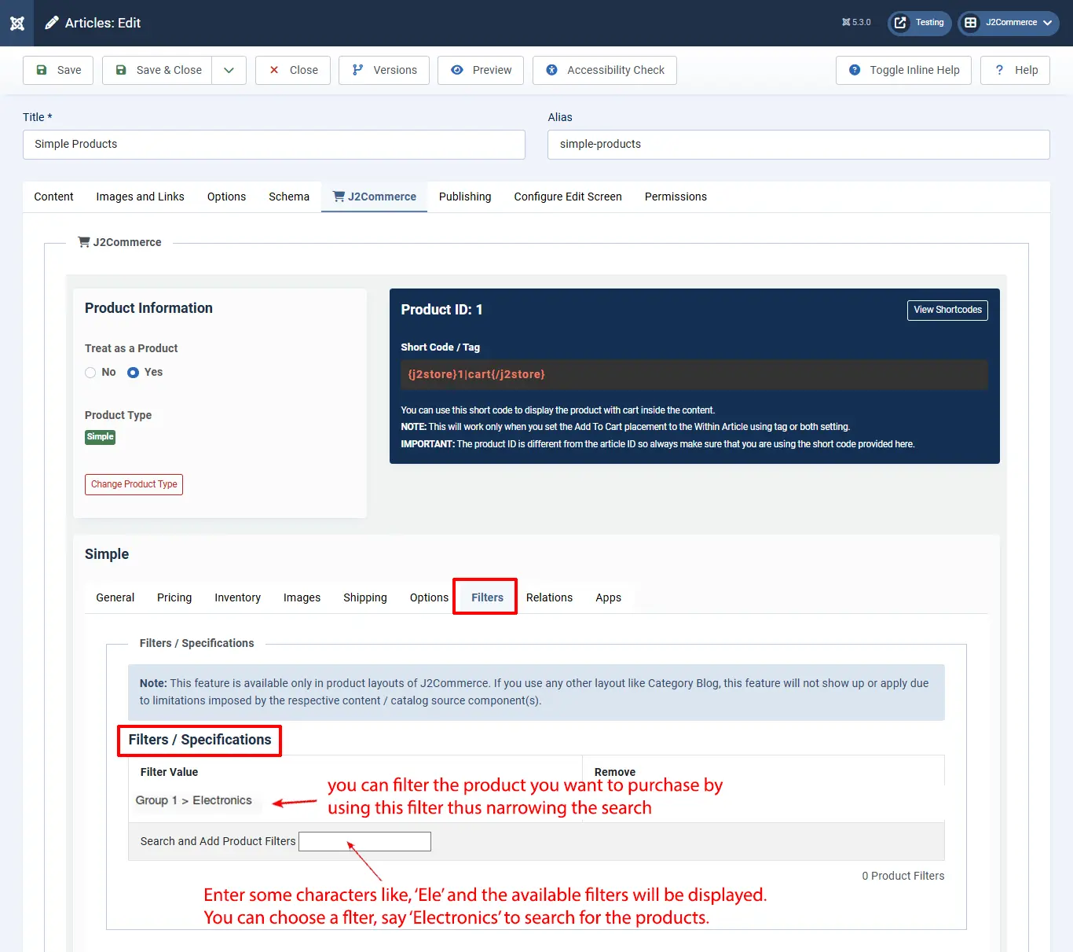Switch to the Permissions tab
This screenshot has width=1073, height=952.
pos(676,197)
